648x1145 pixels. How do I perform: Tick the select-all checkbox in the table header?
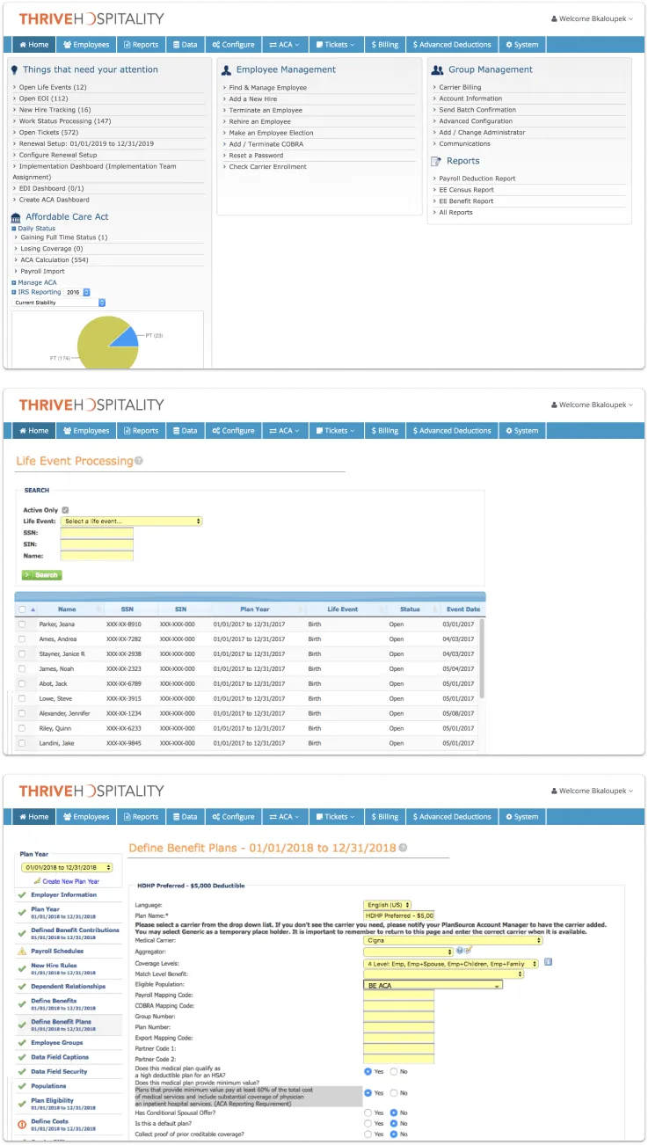(22, 609)
